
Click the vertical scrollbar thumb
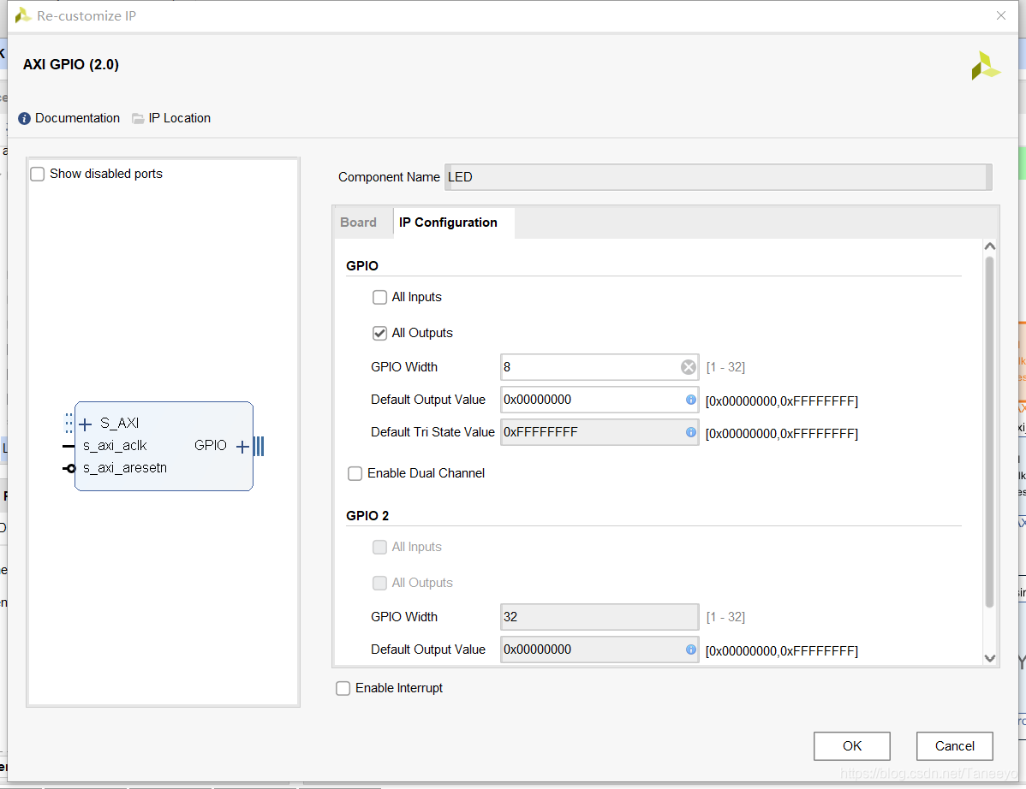pyautogui.click(x=990, y=431)
